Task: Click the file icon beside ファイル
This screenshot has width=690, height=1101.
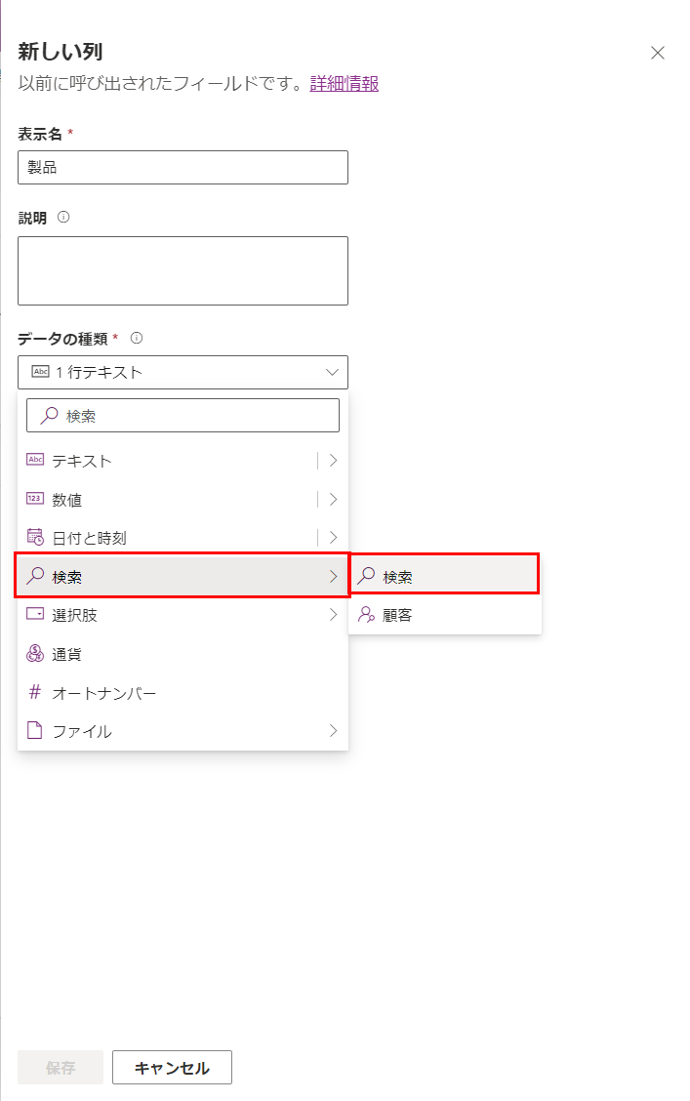Action: coord(34,730)
